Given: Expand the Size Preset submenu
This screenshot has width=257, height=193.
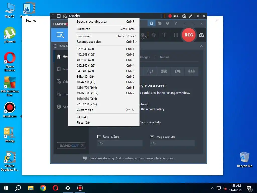Looking at the screenshot, I should [x=104, y=36].
